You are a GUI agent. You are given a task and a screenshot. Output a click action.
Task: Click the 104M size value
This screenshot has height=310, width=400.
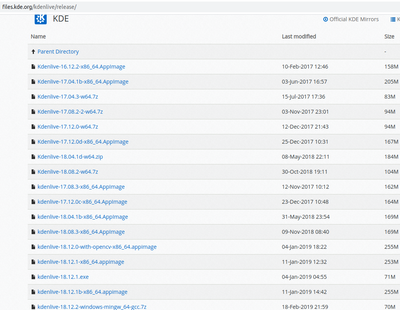point(391,172)
